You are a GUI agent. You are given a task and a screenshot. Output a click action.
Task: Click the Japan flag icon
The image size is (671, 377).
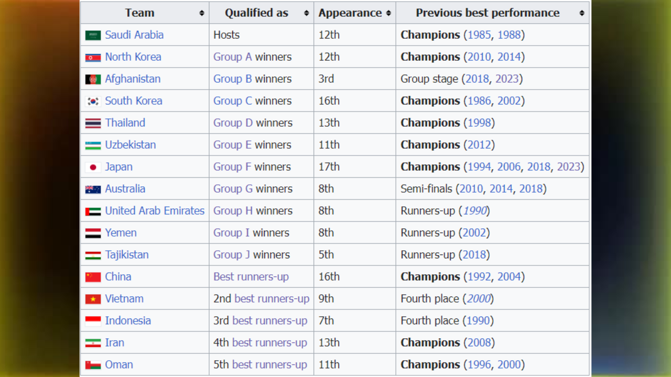tap(93, 167)
